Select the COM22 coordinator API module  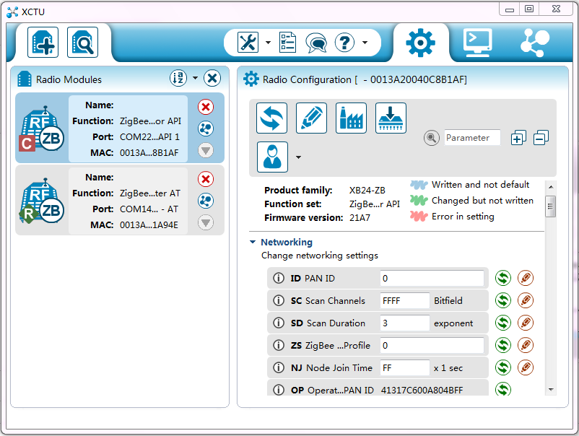pos(120,128)
